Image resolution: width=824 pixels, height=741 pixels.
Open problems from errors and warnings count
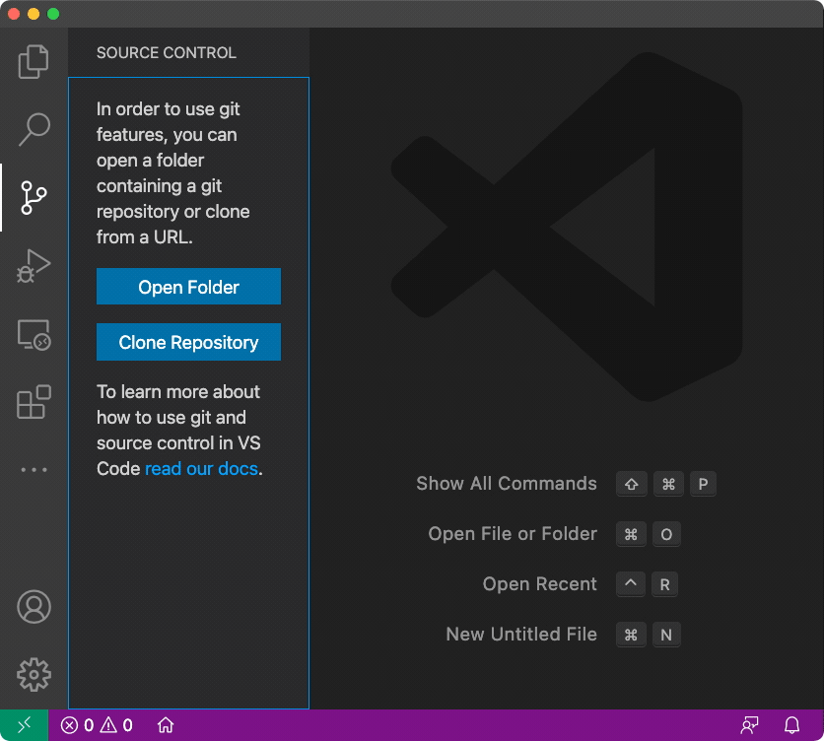coord(97,725)
